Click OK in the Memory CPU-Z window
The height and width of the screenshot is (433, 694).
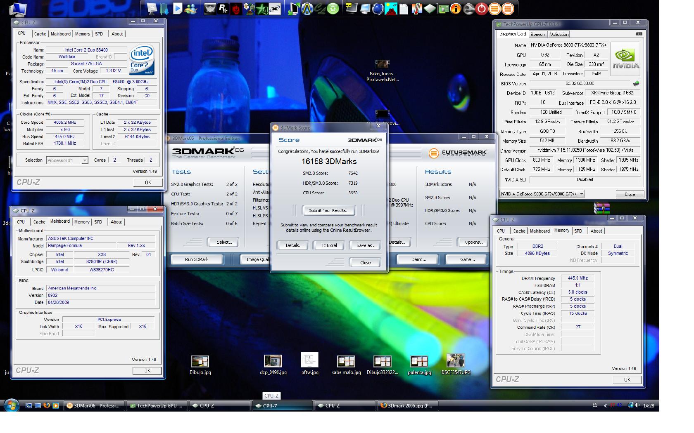(x=627, y=379)
